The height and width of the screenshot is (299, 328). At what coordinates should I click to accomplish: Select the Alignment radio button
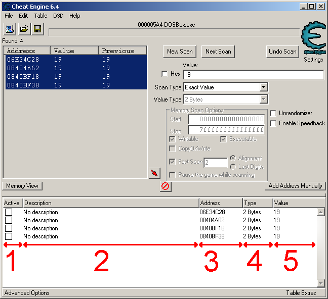[x=233, y=158]
